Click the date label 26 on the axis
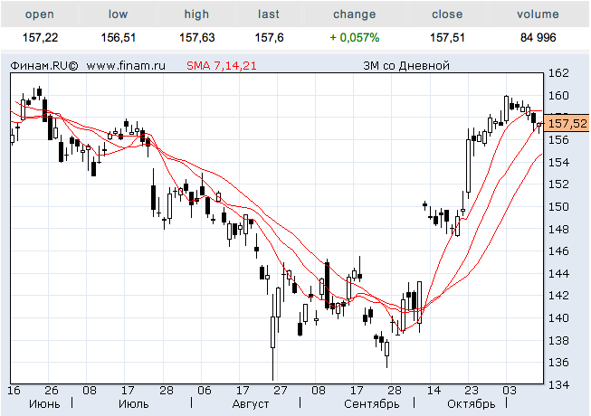 52,391
